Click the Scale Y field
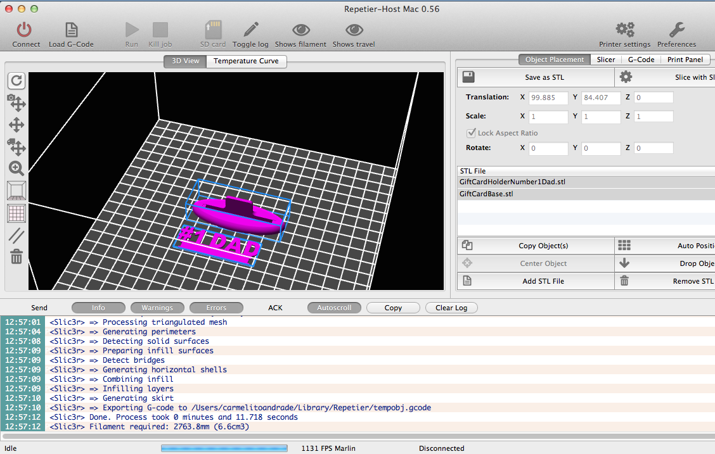 pos(601,117)
